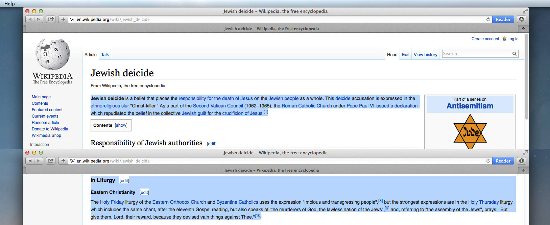The width and height of the screenshot is (550, 225).
Task: Add bookmark with plus button in bottom window
Action: (x=63, y=161)
